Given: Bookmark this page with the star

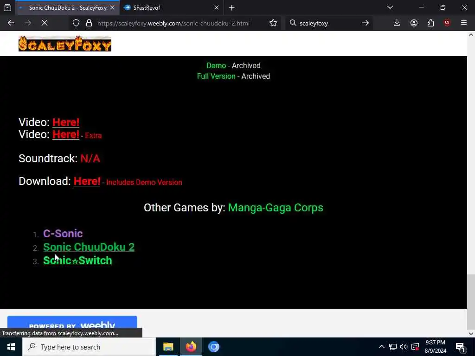Looking at the screenshot, I should click(x=273, y=23).
